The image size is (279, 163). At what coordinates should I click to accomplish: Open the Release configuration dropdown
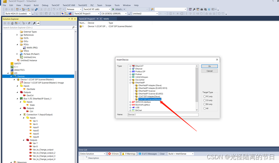(81, 9)
